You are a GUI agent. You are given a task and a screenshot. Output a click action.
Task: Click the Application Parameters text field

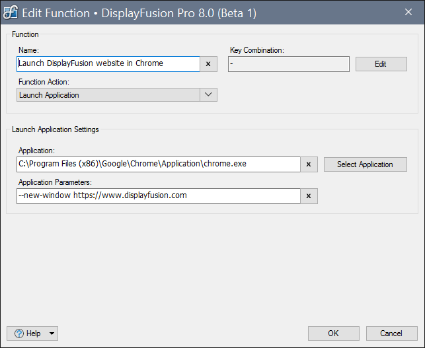coord(159,196)
